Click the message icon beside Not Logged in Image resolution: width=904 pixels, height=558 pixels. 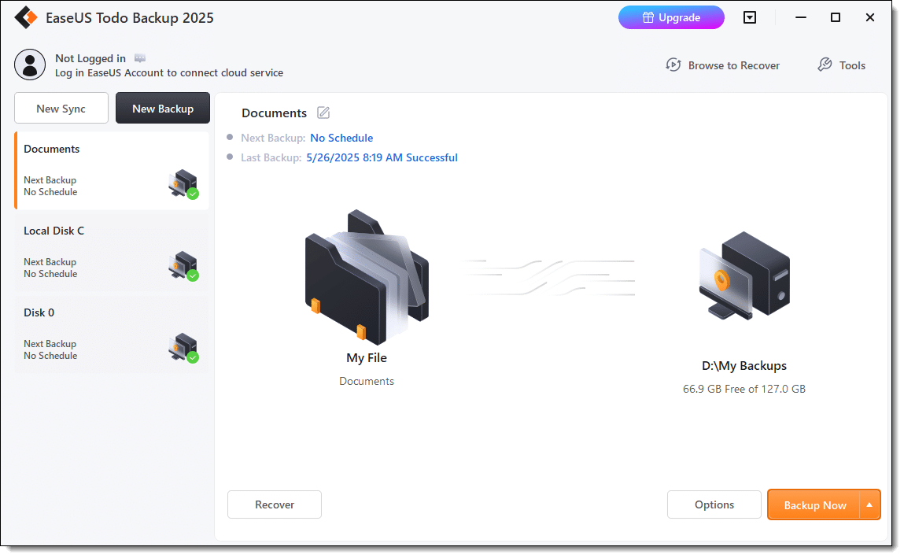tap(140, 58)
